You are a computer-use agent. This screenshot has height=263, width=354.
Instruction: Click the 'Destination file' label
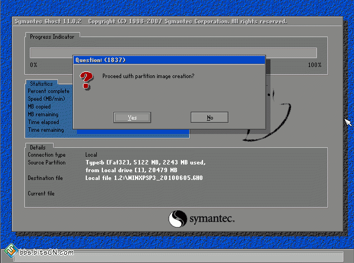45,178
